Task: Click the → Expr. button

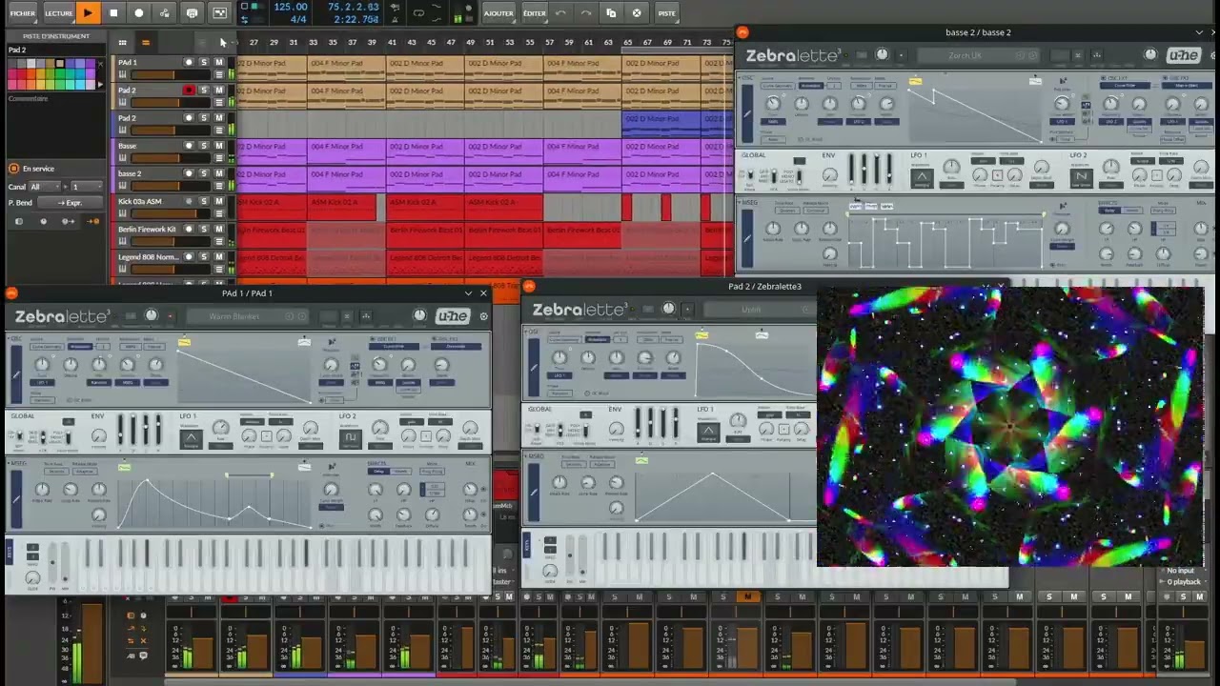Action: pos(69,203)
